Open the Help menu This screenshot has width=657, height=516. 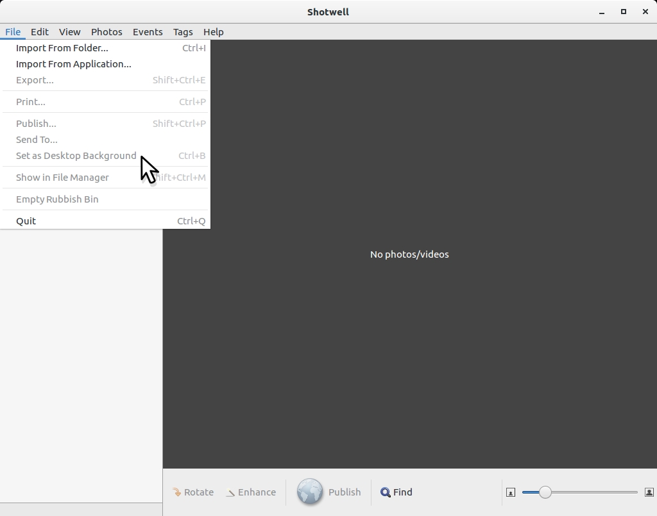[x=214, y=32]
